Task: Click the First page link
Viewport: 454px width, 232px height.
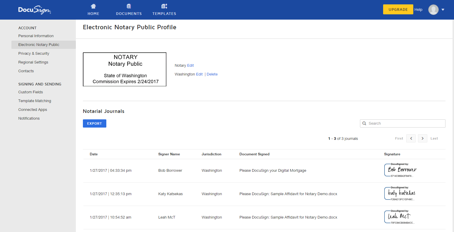Action: point(399,138)
